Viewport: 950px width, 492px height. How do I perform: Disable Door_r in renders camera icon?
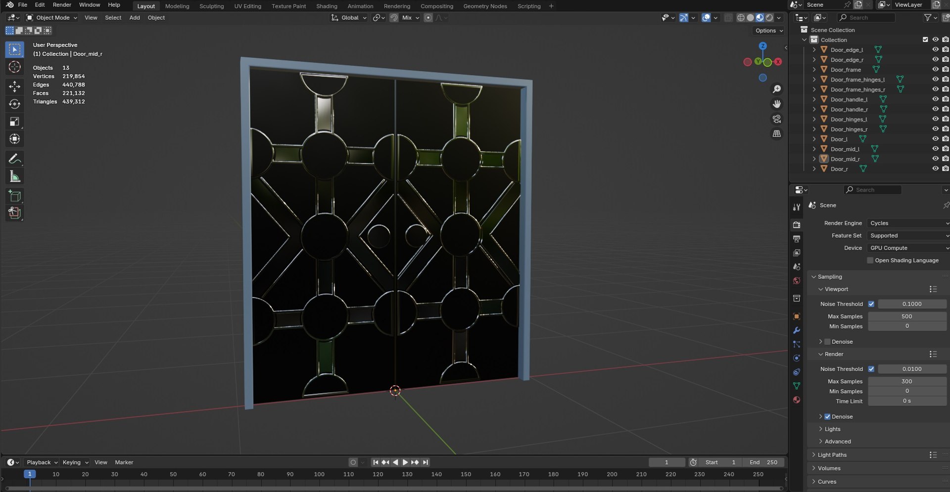(x=945, y=168)
